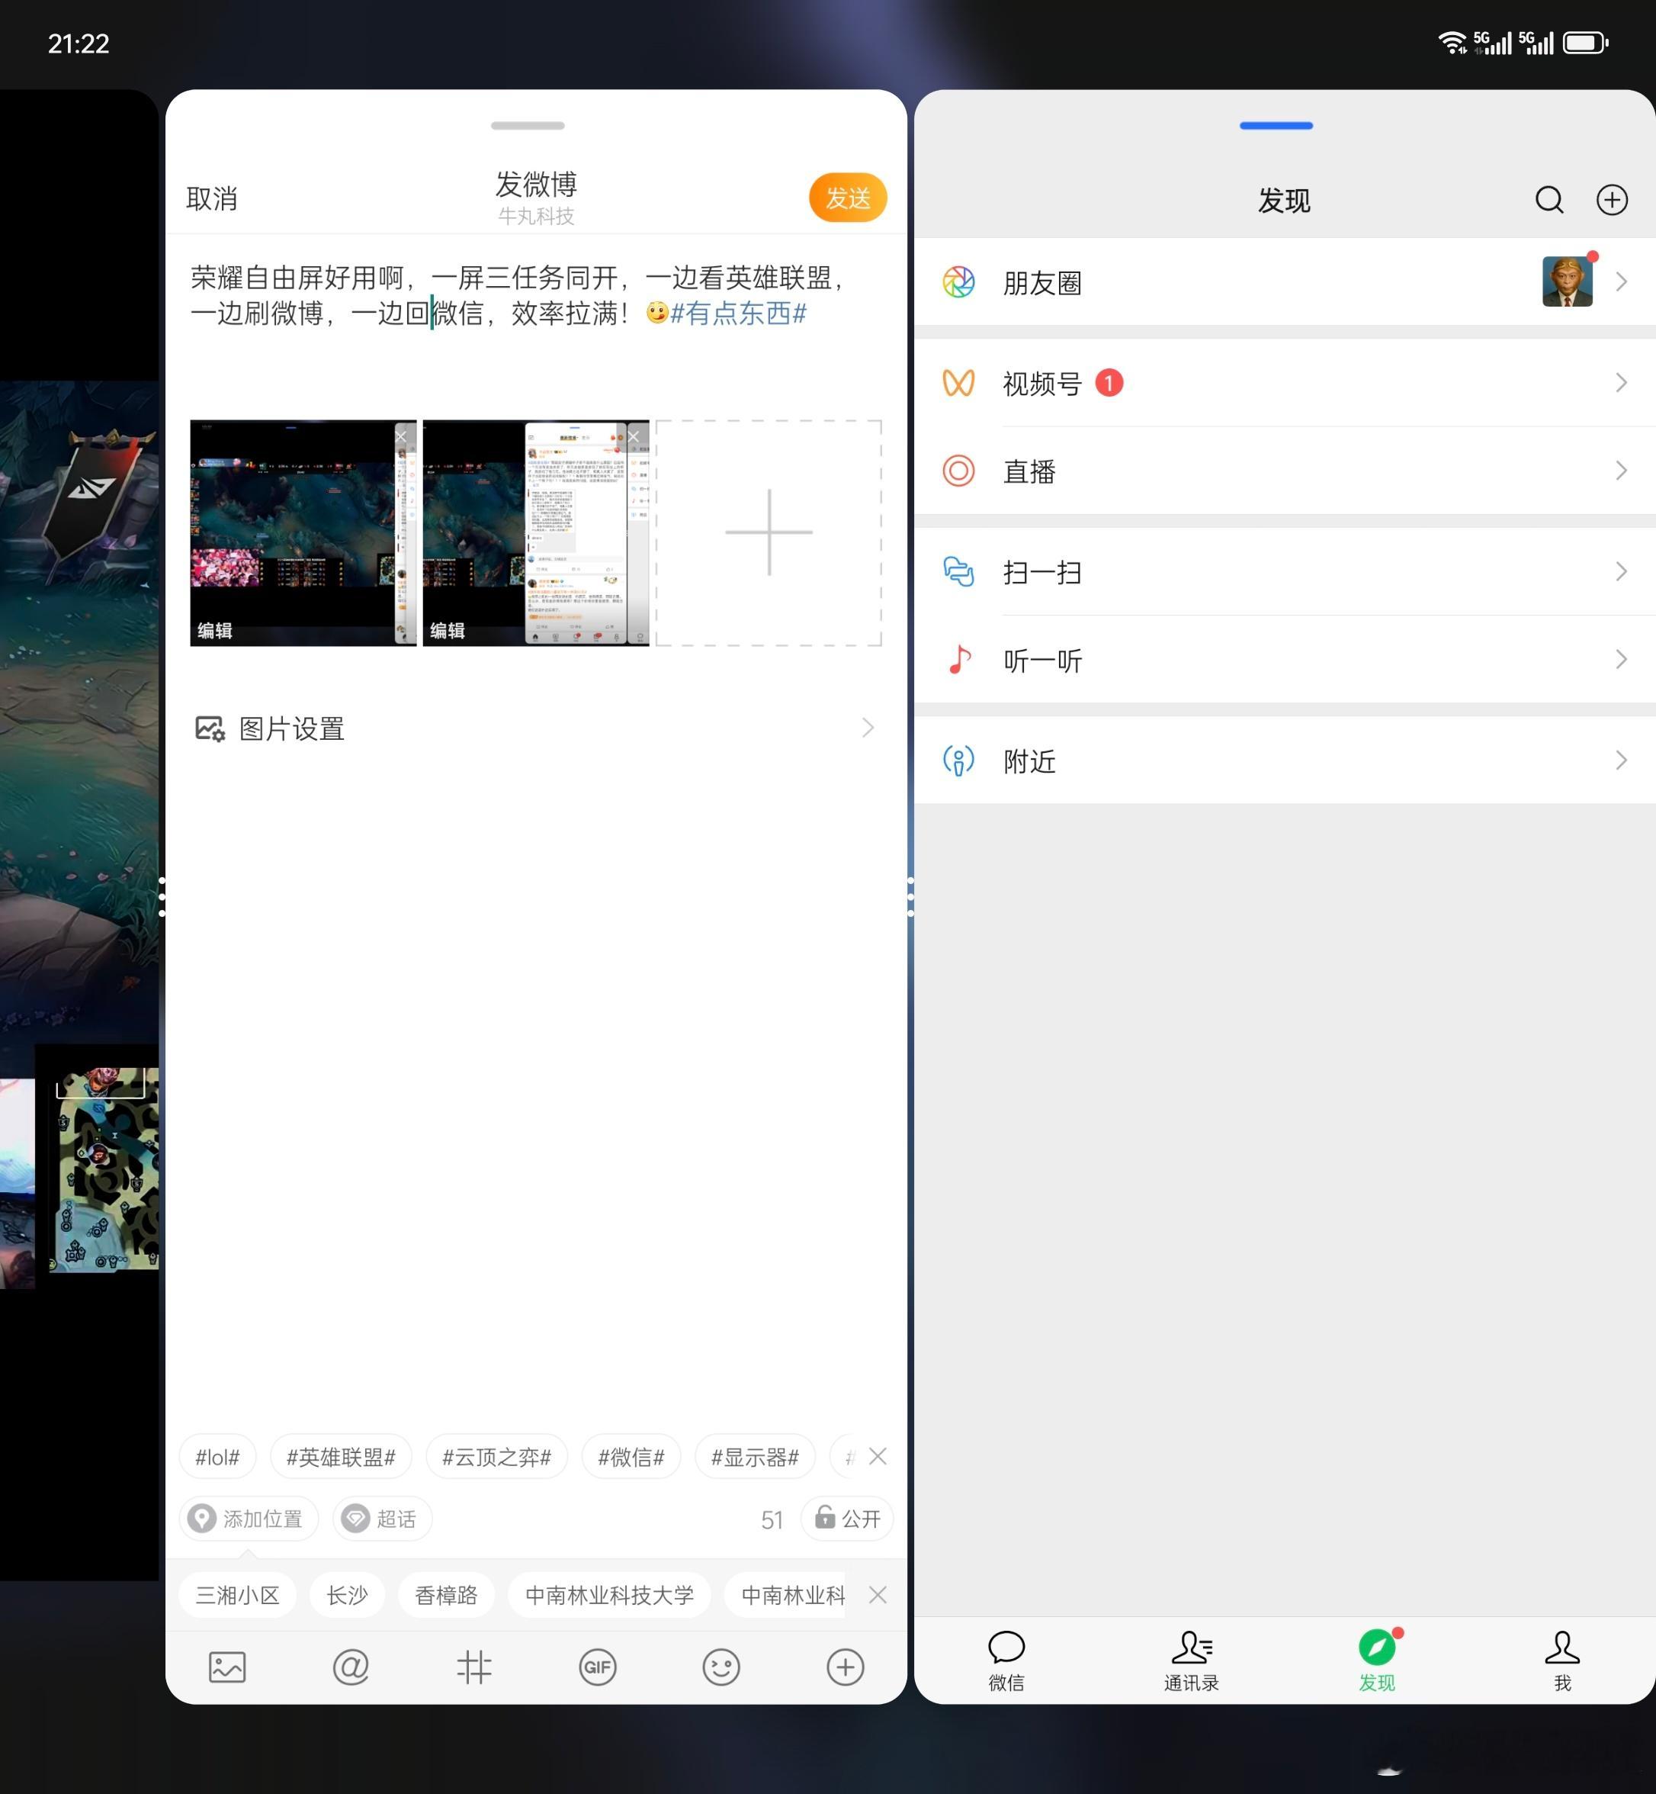Open the GIF picker icon
The image size is (1656, 1794).
(598, 1667)
